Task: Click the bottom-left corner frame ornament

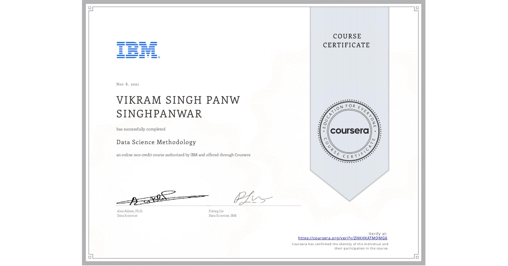Action: pyautogui.click(x=90, y=257)
